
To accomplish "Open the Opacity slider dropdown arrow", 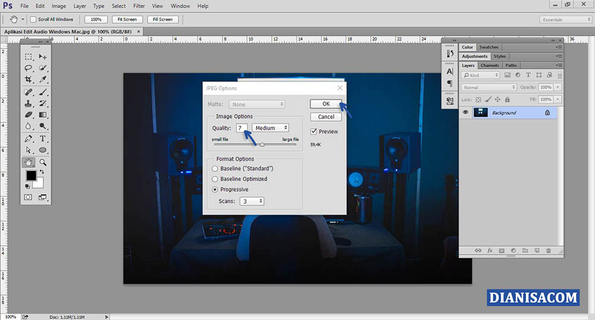I will pos(558,87).
